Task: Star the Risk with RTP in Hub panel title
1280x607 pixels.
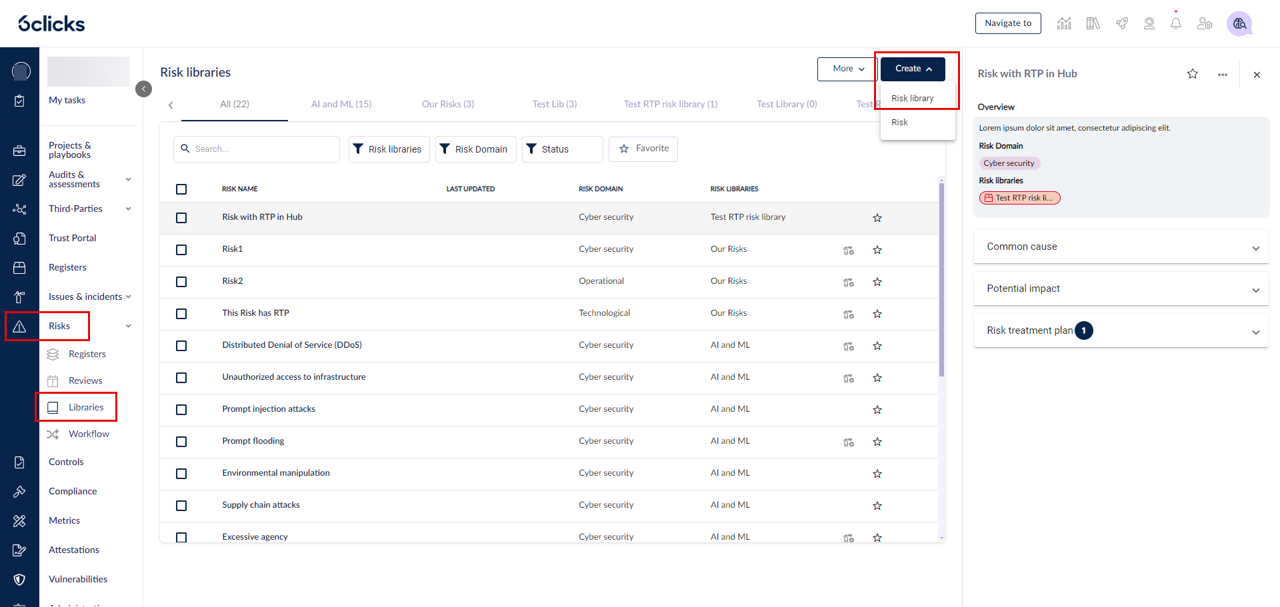Action: coord(1192,74)
